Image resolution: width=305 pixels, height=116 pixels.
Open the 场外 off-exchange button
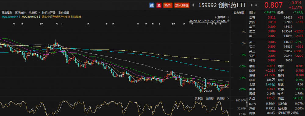(x=168, y=5)
